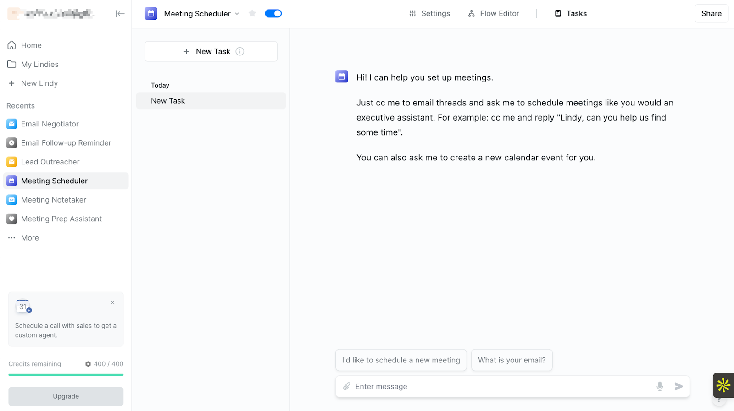Open the Lead Outreacher agent

click(50, 162)
